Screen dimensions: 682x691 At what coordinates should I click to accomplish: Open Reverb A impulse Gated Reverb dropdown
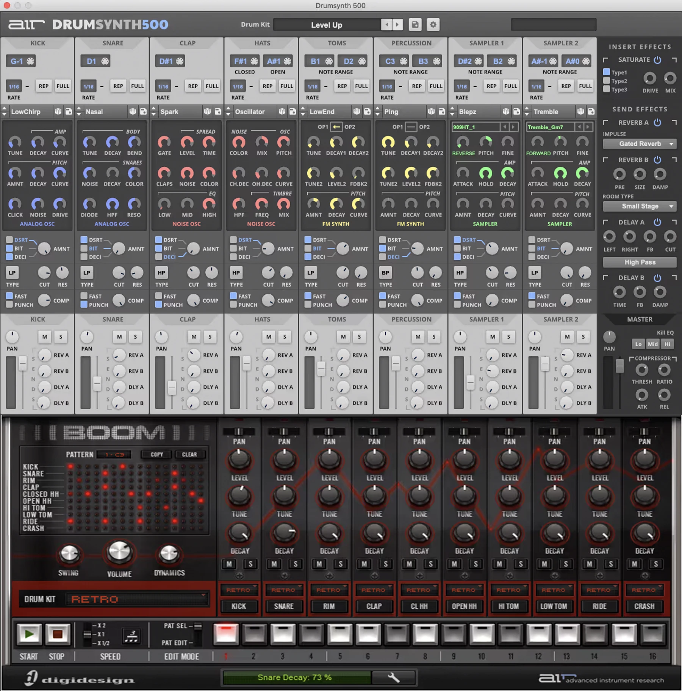click(x=640, y=144)
